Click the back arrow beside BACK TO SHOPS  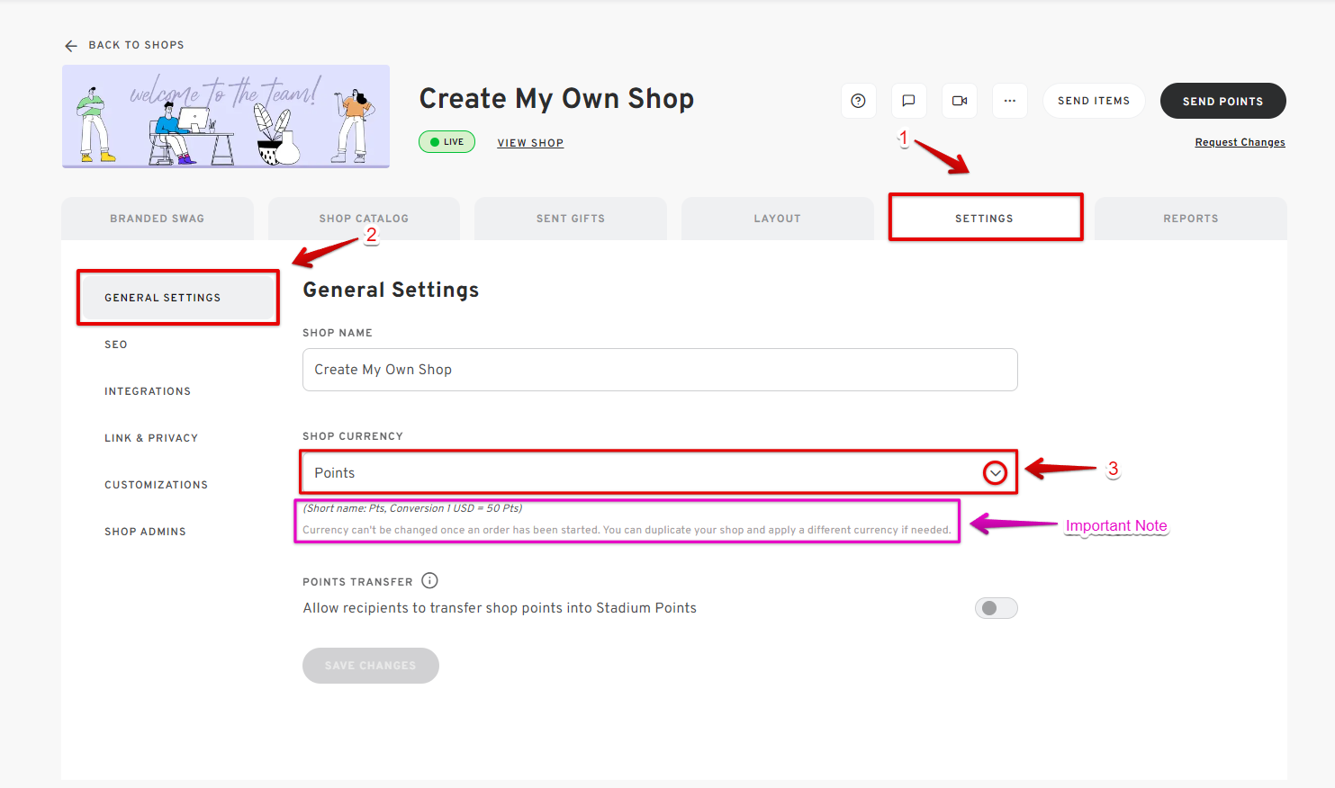coord(71,45)
